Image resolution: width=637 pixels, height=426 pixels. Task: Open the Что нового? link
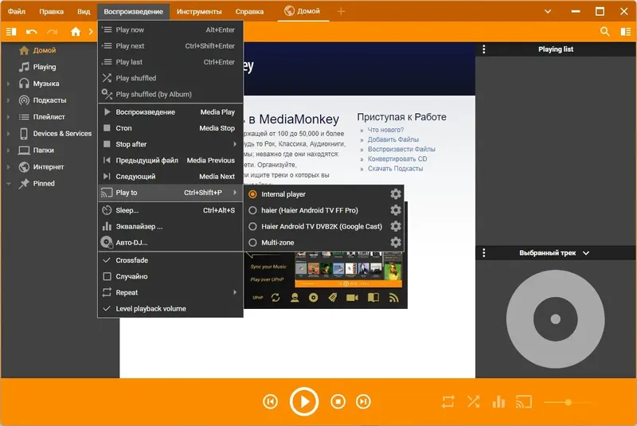click(385, 130)
